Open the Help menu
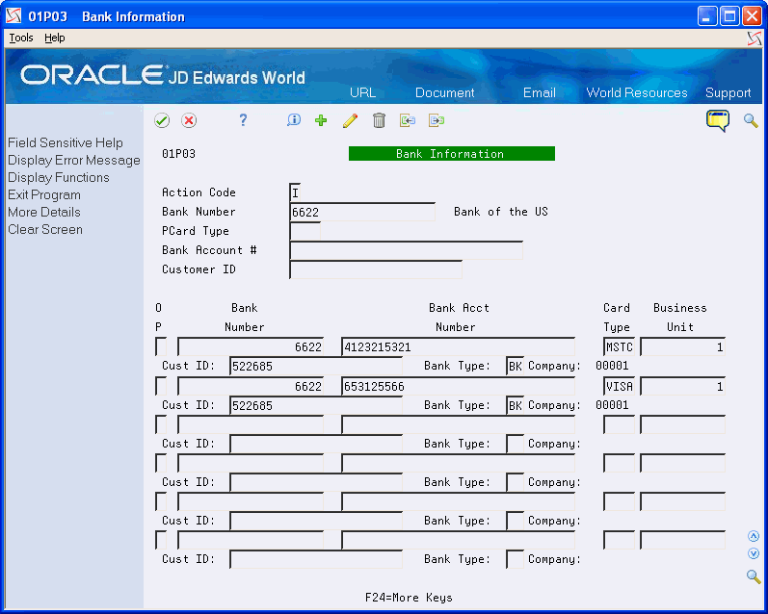Image resolution: width=768 pixels, height=614 pixels. click(54, 38)
